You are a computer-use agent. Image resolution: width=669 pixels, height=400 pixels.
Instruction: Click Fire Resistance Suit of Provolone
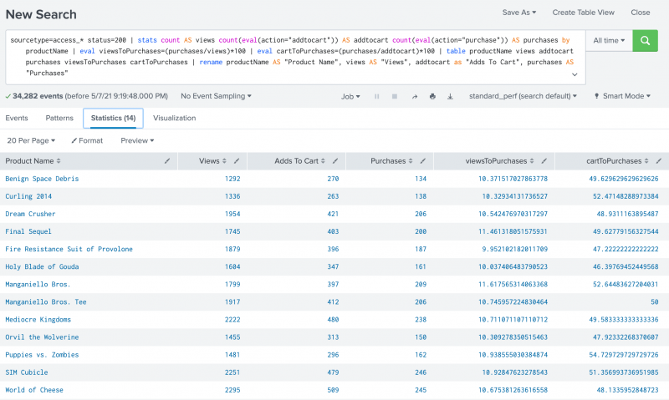pyautogui.click(x=69, y=249)
